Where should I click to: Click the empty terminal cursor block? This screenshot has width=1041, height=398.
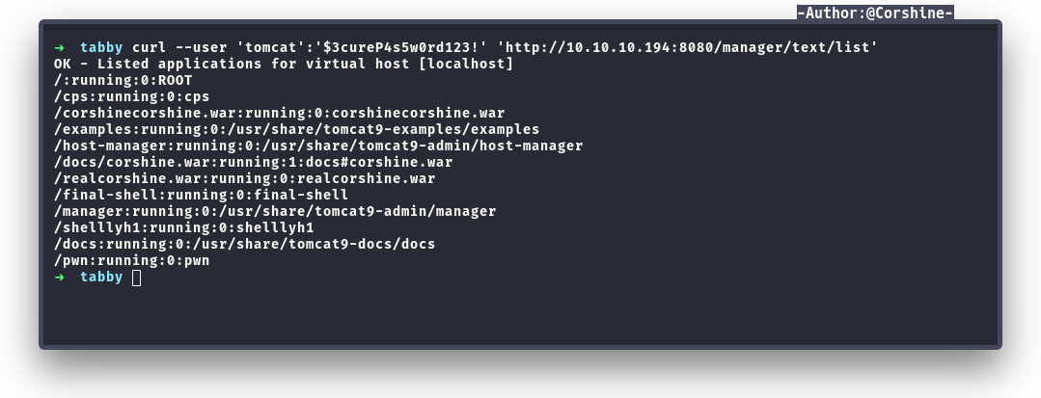[x=136, y=278]
